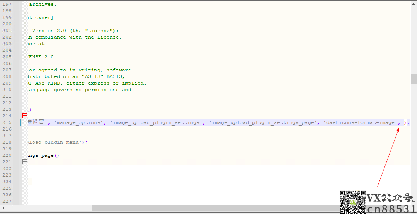Click the 'manage_options' string
The width and height of the screenshot is (417, 214).
(79, 122)
